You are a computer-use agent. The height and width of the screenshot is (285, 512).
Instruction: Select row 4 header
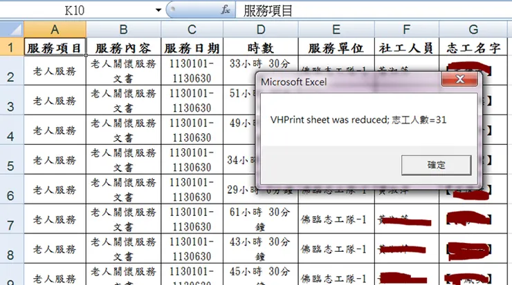[x=12, y=130]
